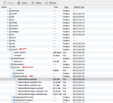Click the AddressBookImages.sqlitedb-shm file icon

coord(17,91)
